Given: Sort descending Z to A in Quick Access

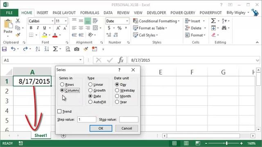Looking at the screenshot, I should click(46, 49).
